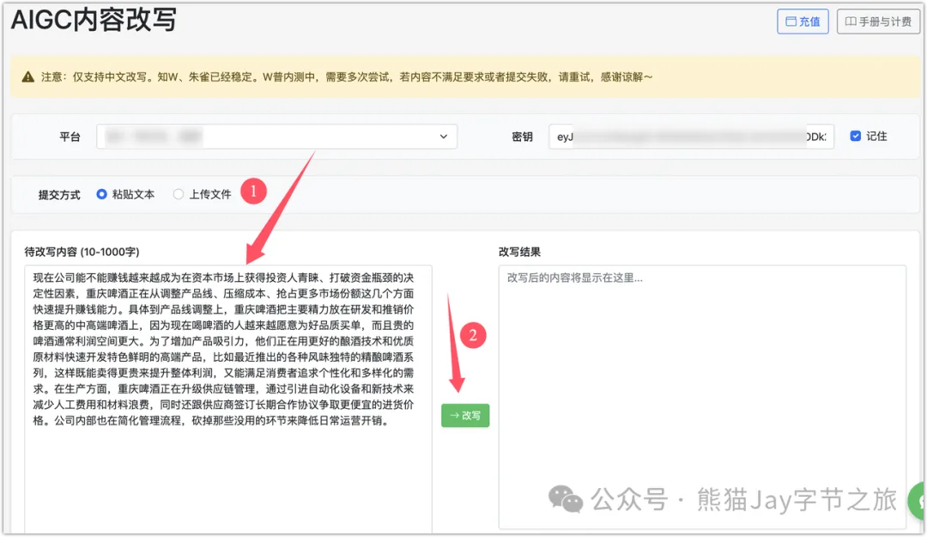The width and height of the screenshot is (927, 537).
Task: Toggle the 记住 remember checkbox
Action: point(855,136)
